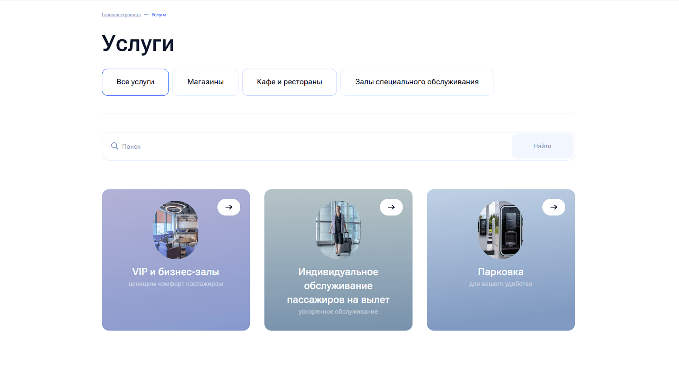This screenshot has width=679, height=380.
Task: Open the VIP и бизнес-залы arrow button
Action: [229, 207]
